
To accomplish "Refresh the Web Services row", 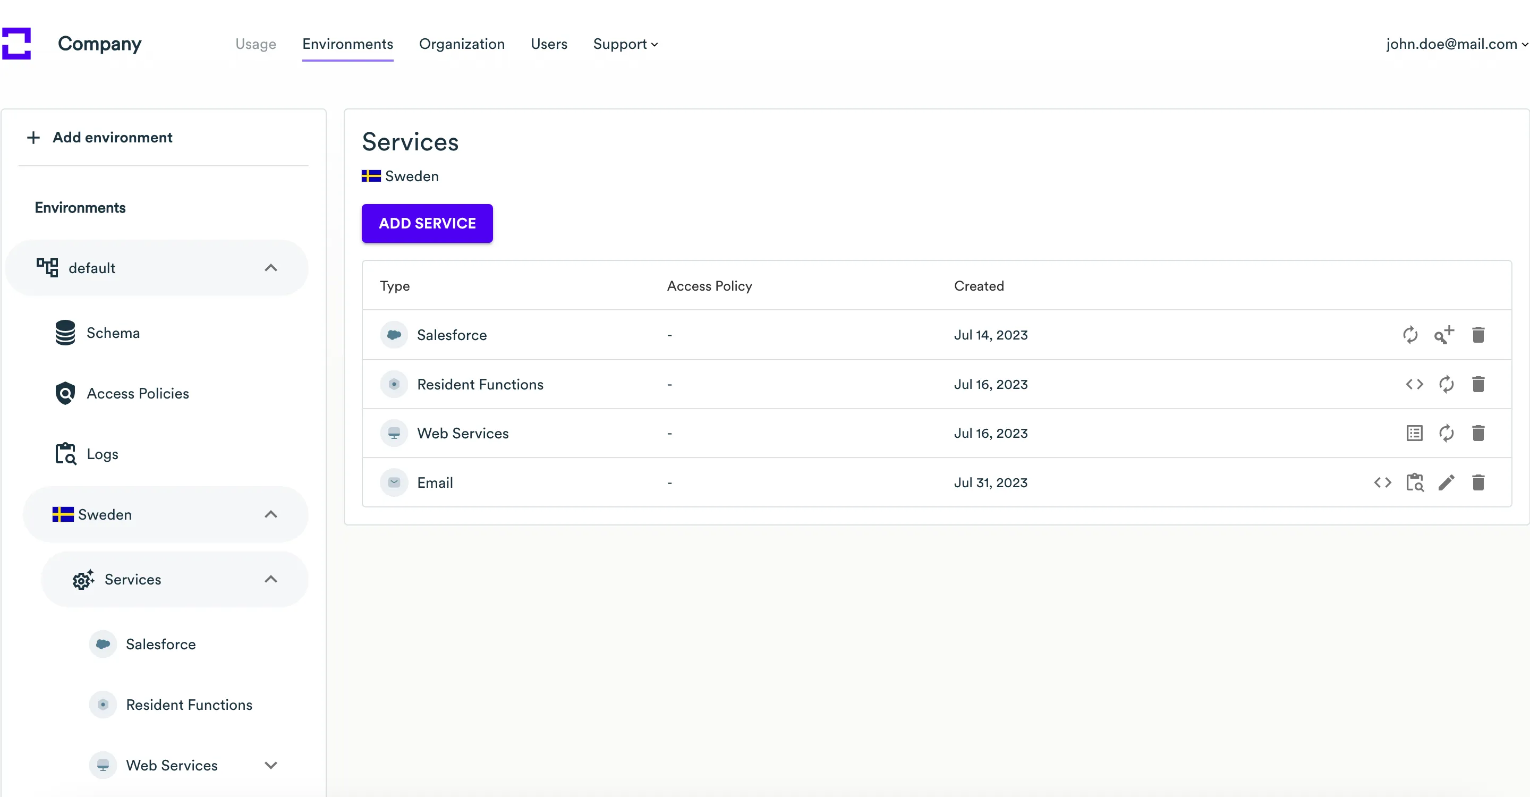I will [x=1446, y=434].
